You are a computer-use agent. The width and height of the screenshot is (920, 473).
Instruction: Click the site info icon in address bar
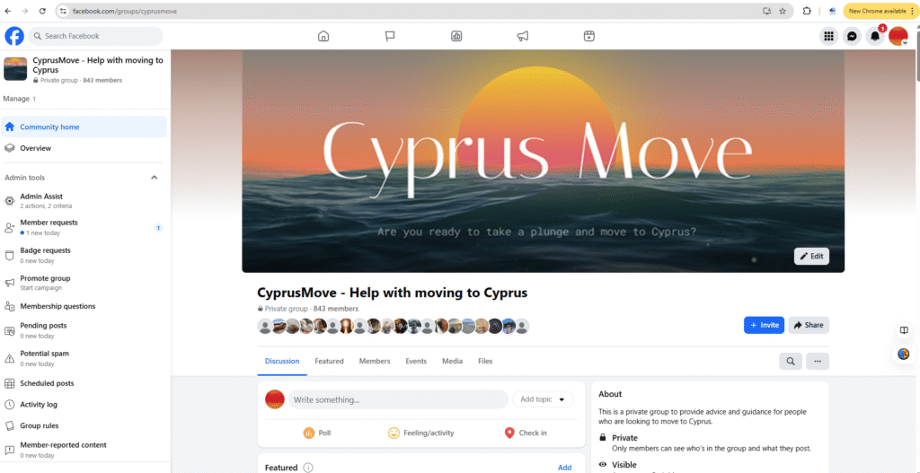pos(64,11)
